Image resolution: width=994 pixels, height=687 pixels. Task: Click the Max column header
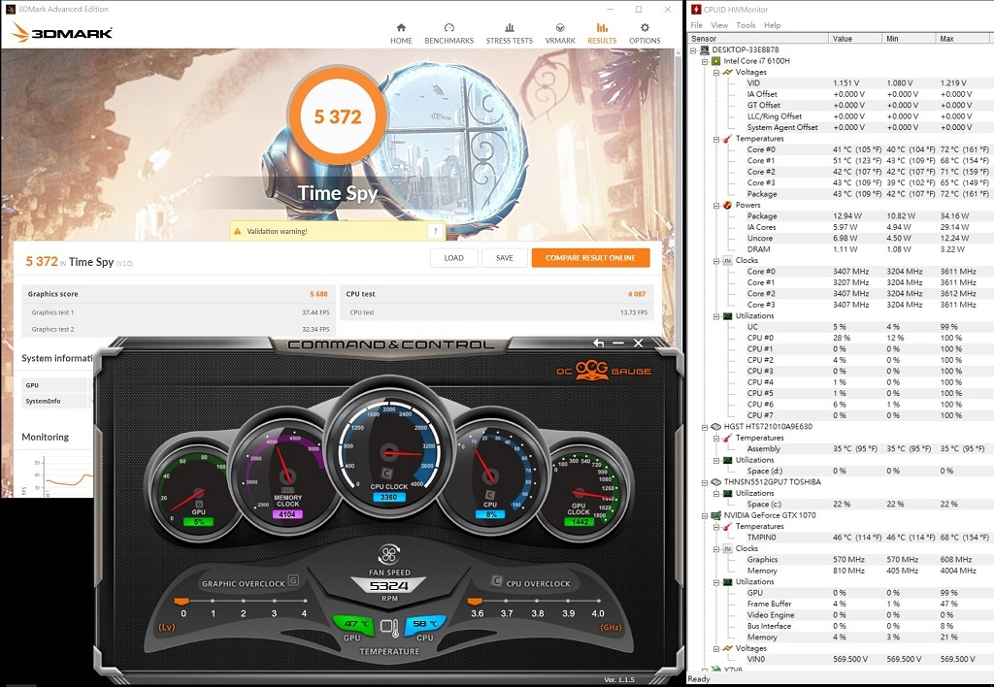[964, 39]
